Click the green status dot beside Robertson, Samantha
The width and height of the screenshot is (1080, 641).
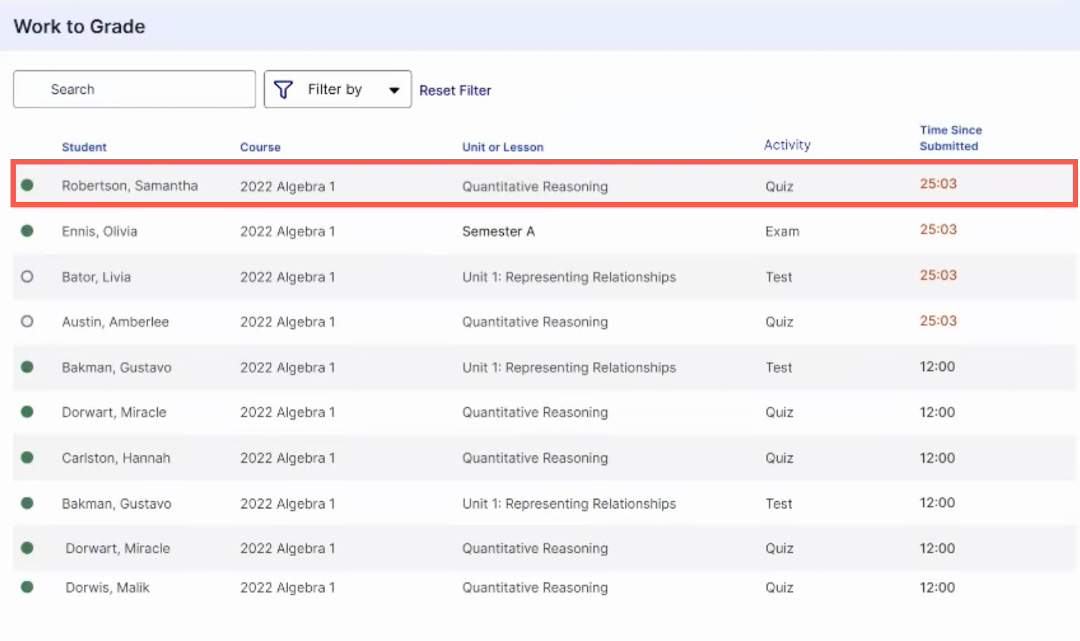tap(28, 185)
